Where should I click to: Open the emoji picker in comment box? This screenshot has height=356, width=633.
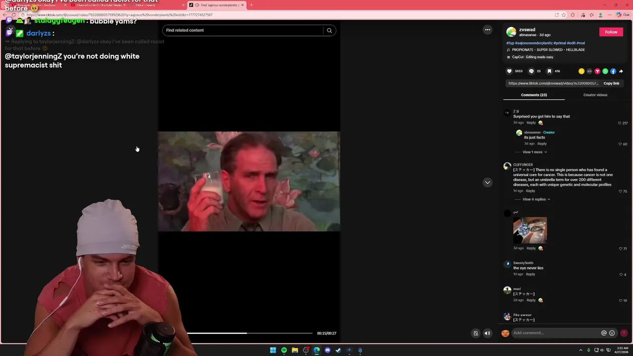[x=612, y=333]
